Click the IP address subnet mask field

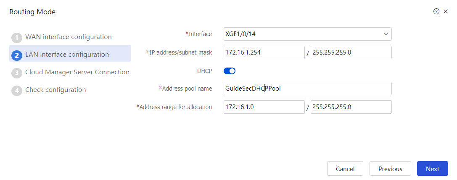tap(351, 52)
